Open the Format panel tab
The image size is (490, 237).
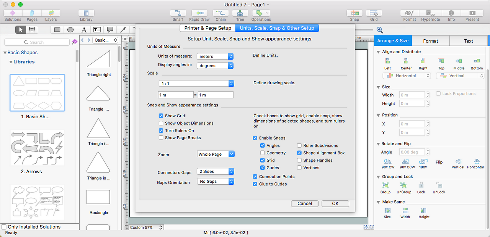tap(431, 41)
